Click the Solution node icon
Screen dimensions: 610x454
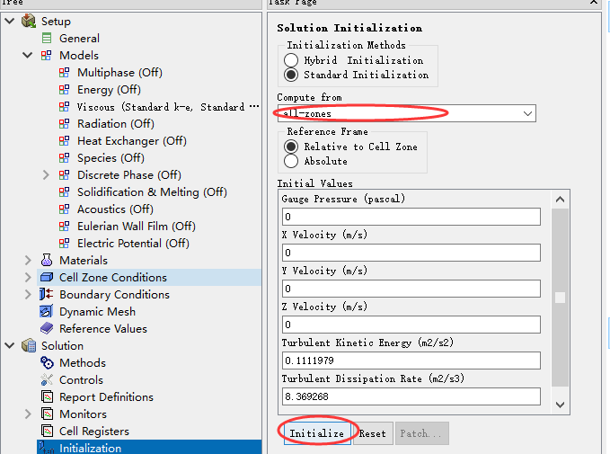[x=29, y=346]
